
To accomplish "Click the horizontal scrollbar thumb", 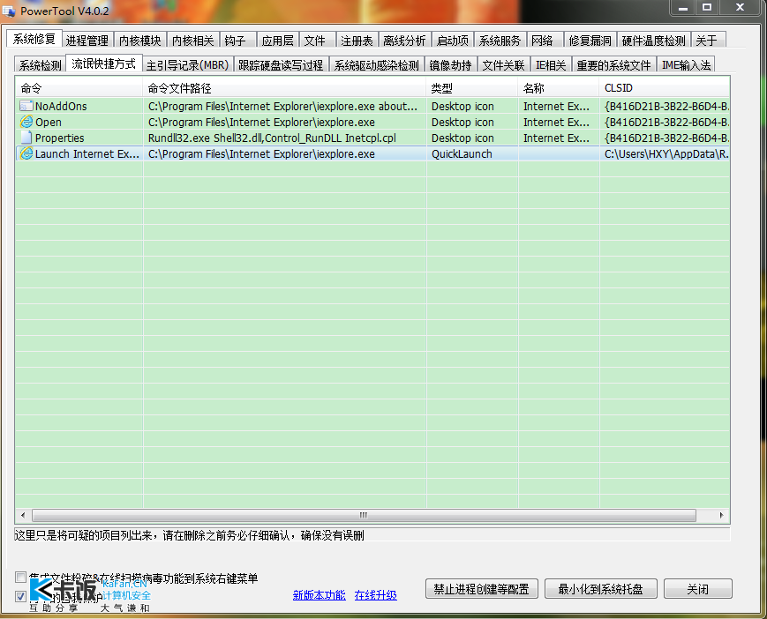I will [364, 515].
